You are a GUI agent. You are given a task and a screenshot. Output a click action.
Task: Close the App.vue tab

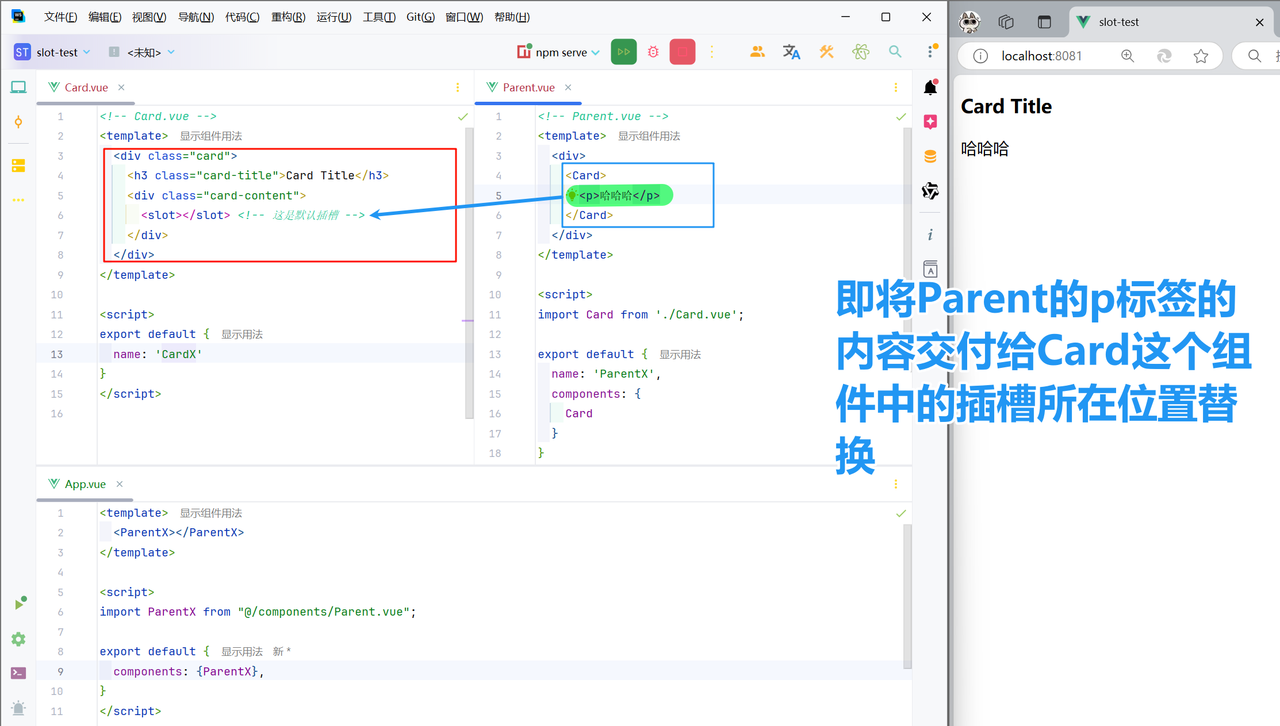120,484
